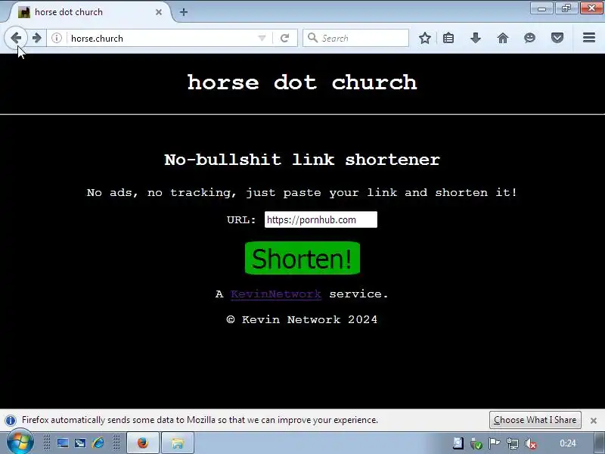Viewport: 605px width, 454px height.
Task: Click the first system tray icon
Action: click(x=458, y=443)
